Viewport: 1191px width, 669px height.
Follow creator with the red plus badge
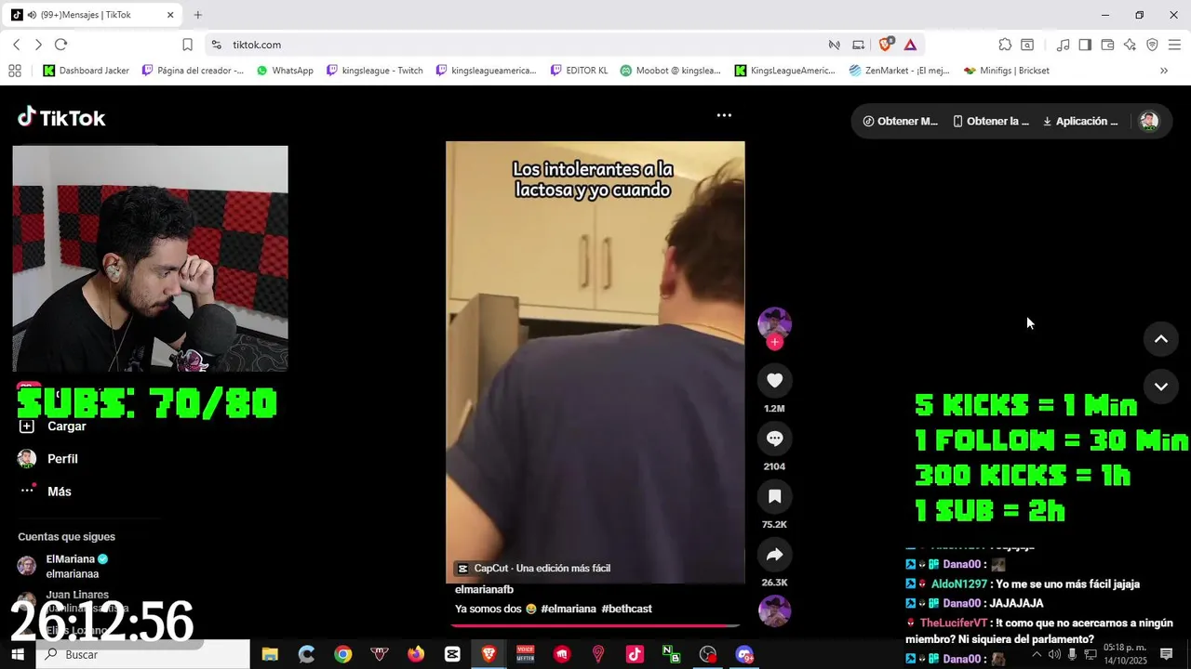coord(775,342)
